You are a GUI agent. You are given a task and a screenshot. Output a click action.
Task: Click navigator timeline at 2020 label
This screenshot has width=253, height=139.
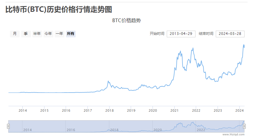click(x=158, y=130)
